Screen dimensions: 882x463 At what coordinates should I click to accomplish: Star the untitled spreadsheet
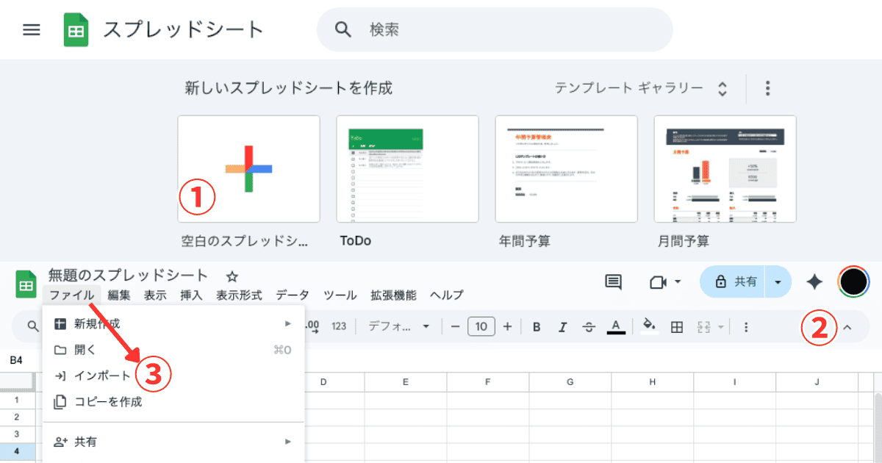232,276
